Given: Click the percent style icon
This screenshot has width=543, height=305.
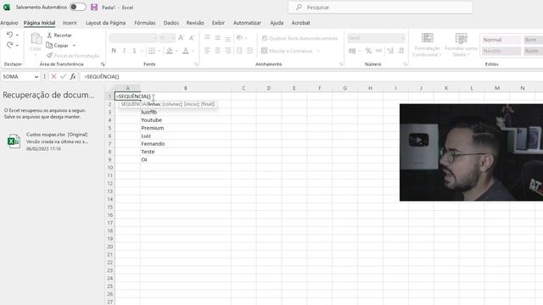Looking at the screenshot, I should (x=368, y=51).
